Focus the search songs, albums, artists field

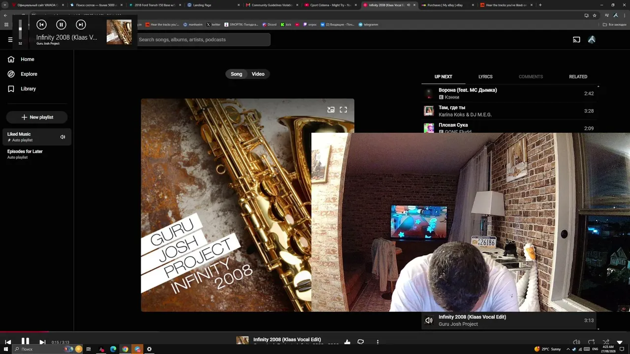pyautogui.click(x=203, y=40)
